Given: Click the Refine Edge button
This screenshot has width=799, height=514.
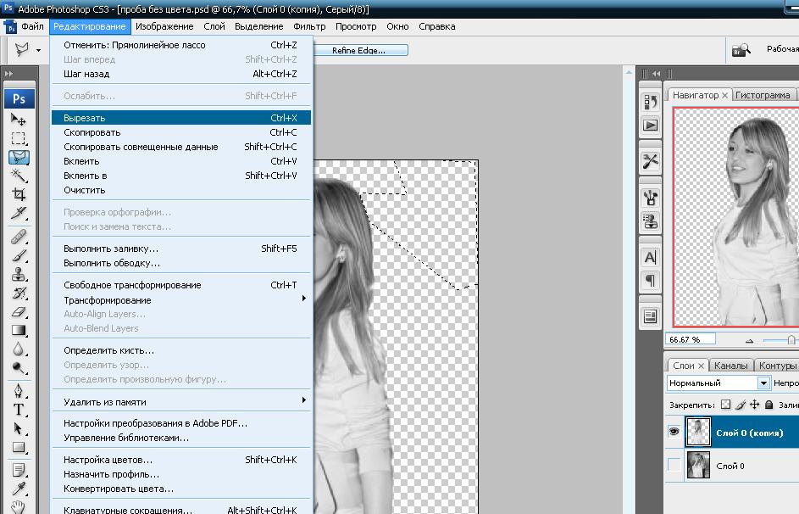Looking at the screenshot, I should coord(360,51).
